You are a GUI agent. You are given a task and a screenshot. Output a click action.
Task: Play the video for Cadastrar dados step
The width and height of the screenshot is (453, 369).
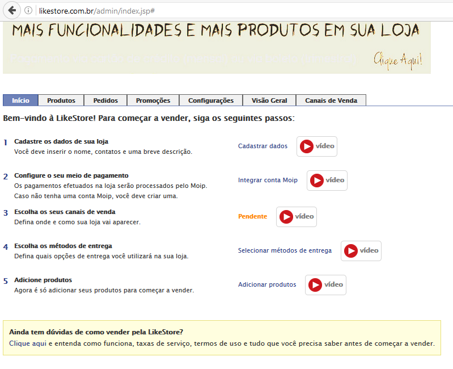tap(317, 146)
